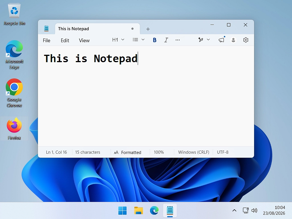292x219 pixels.
Task: Open the megaphone what's new icon
Action: [x=221, y=40]
